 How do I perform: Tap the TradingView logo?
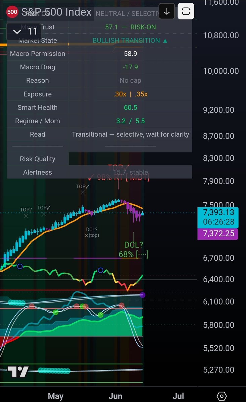coord(18,372)
